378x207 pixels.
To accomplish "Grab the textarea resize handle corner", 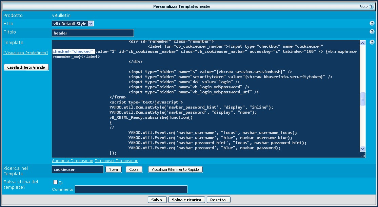I will [x=363, y=155].
